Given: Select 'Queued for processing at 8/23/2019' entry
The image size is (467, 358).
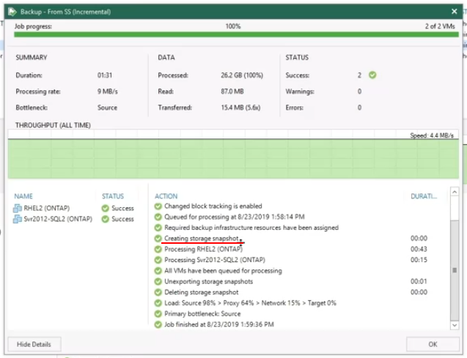Looking at the screenshot, I should click(235, 217).
